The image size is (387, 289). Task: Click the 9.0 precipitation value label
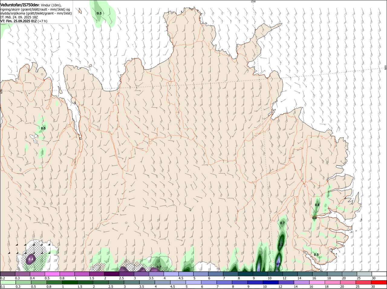coord(278,264)
